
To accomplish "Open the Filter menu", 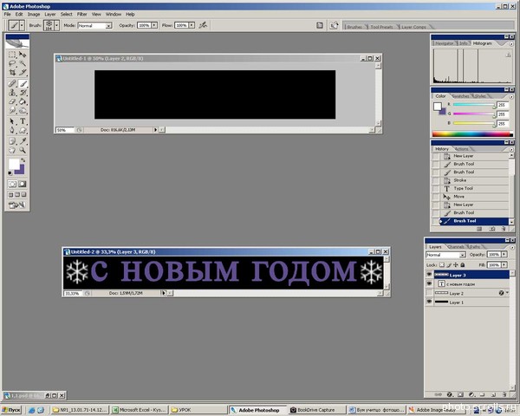I will [x=82, y=14].
